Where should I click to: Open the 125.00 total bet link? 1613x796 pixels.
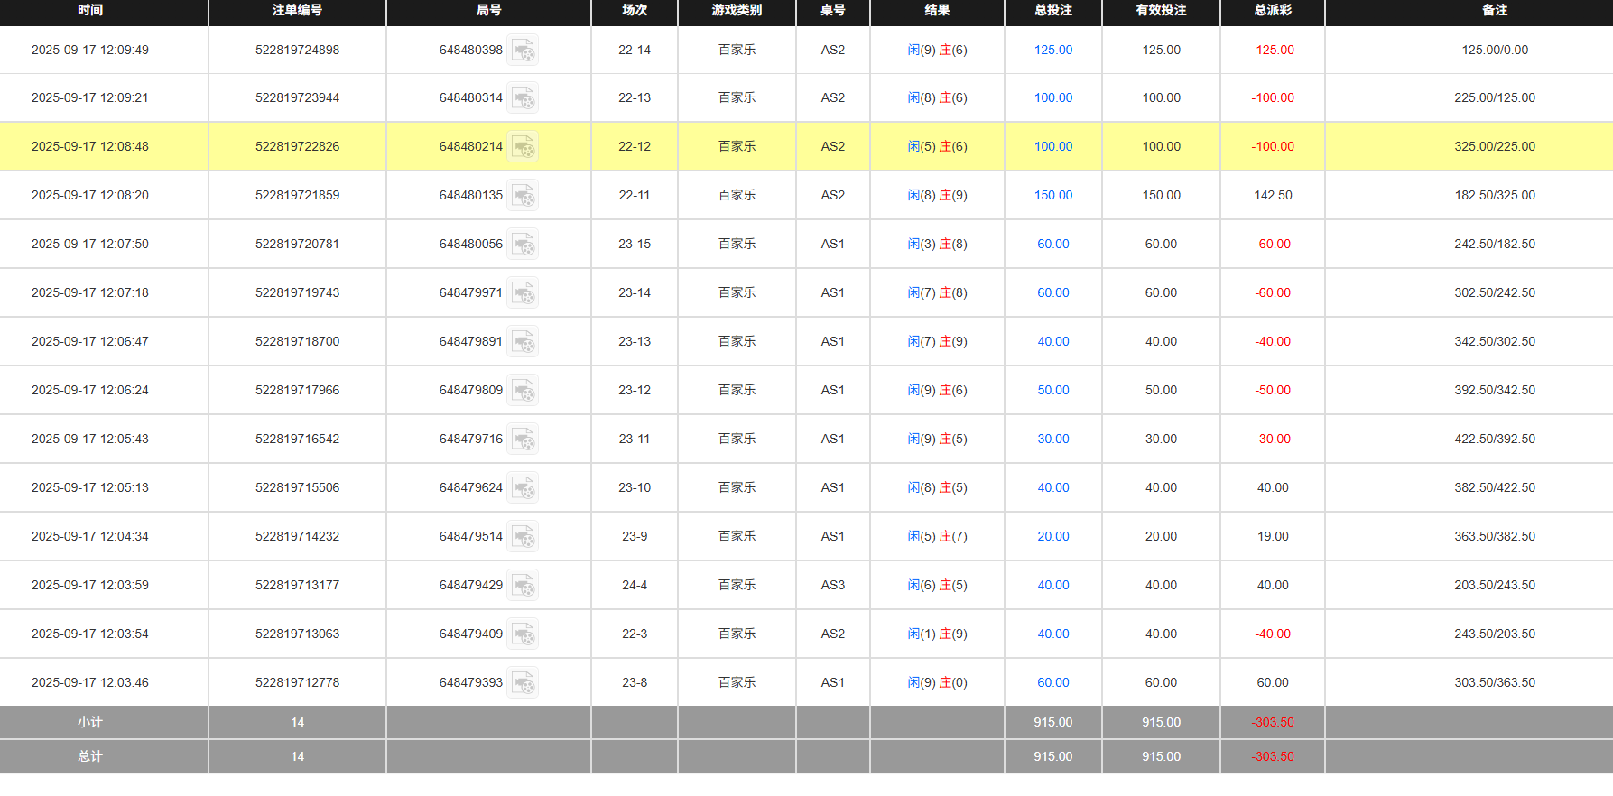click(1052, 51)
